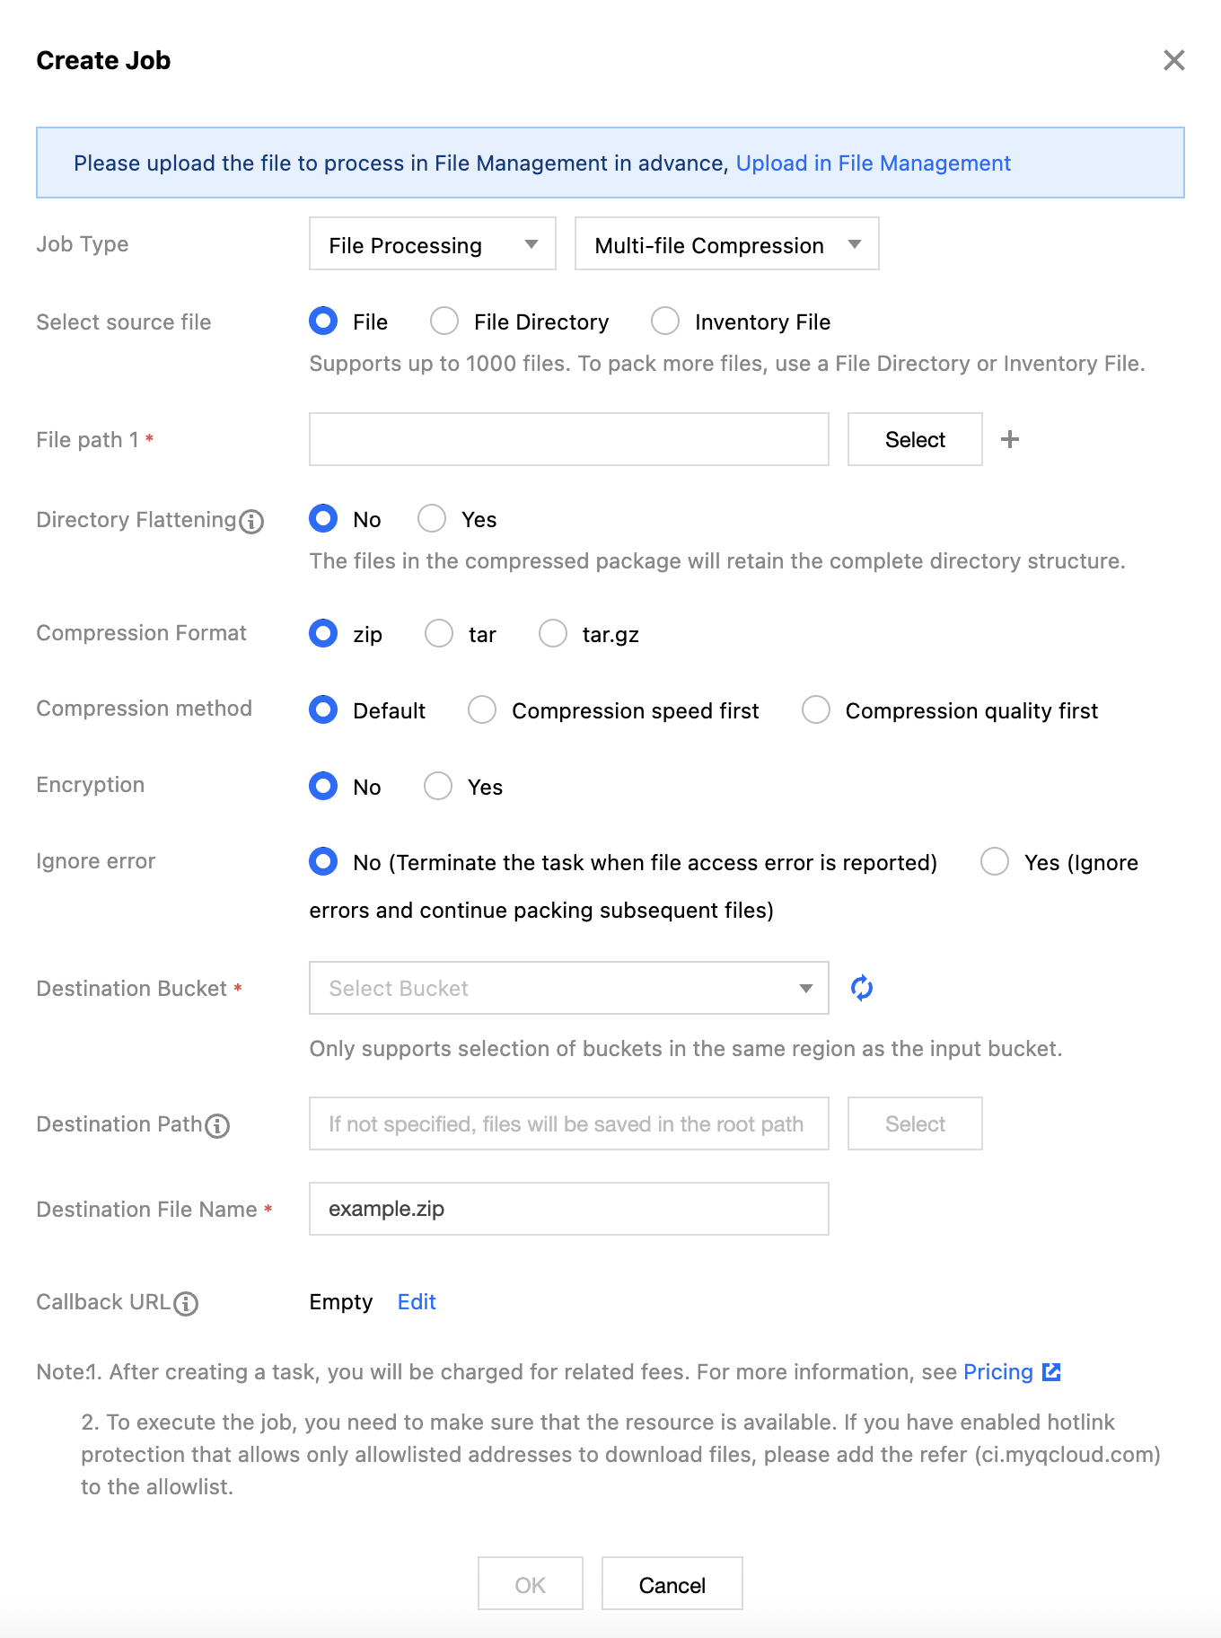The width and height of the screenshot is (1221, 1638).
Task: Click the Destination File Name field
Action: tap(568, 1209)
